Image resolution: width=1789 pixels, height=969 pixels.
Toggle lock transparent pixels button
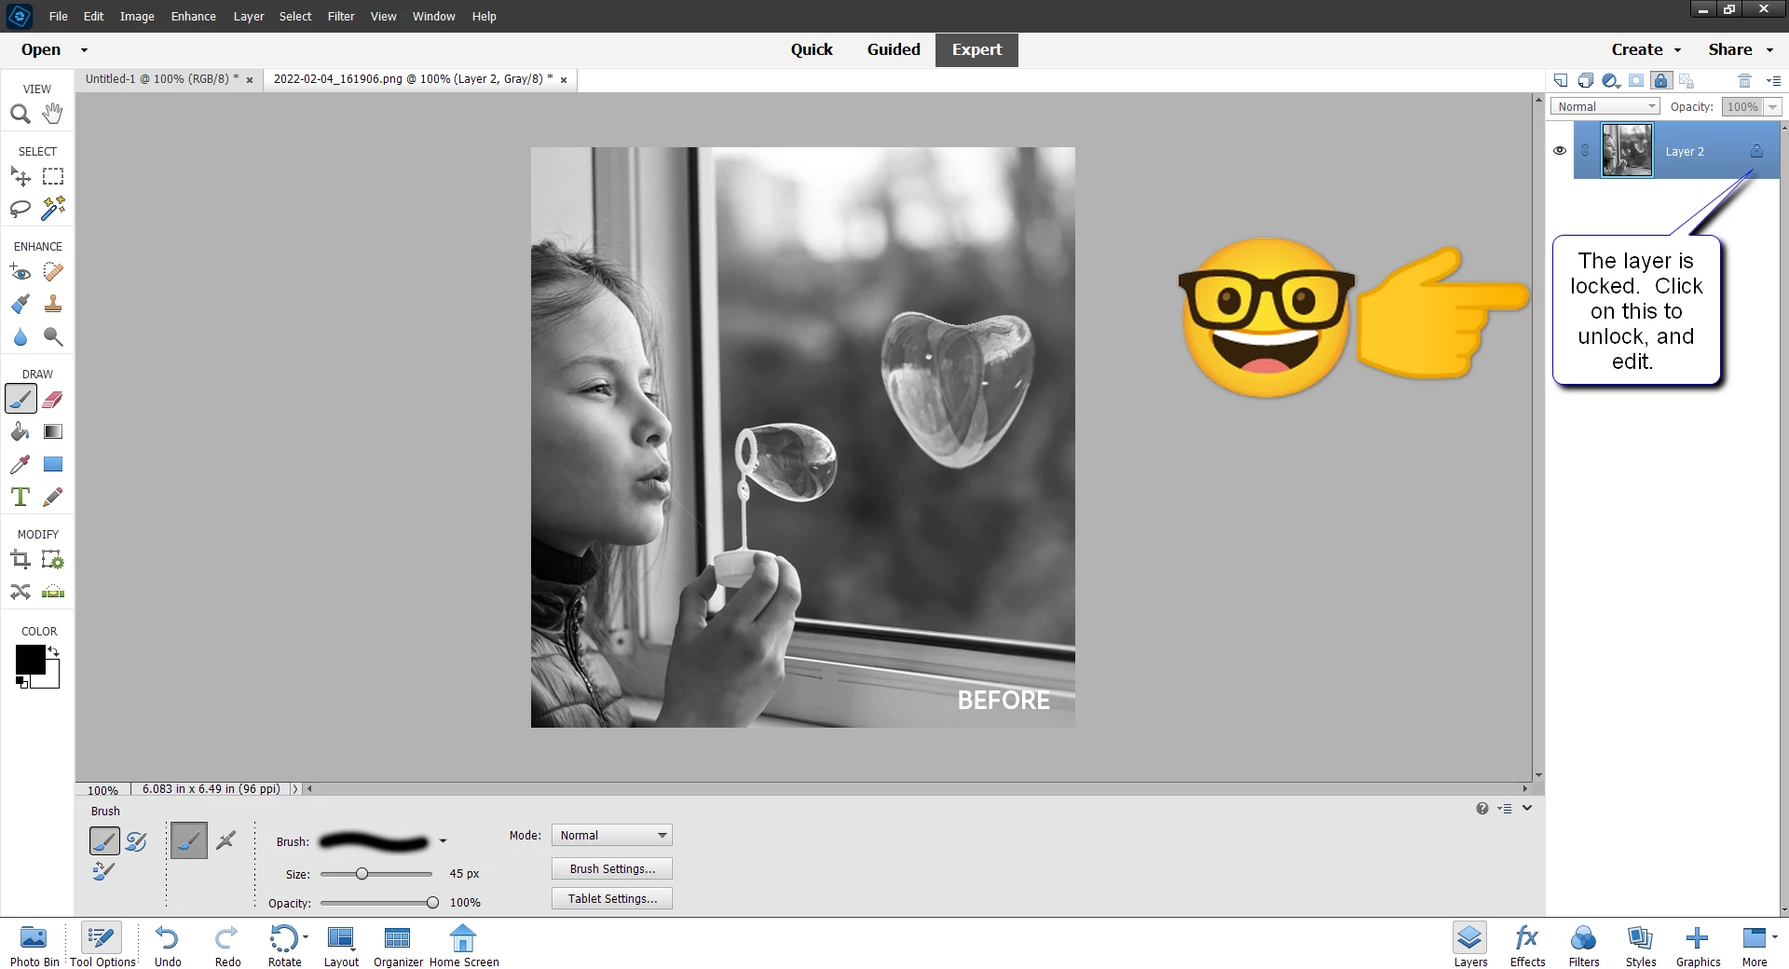click(x=1687, y=81)
